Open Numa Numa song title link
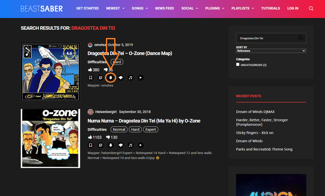 point(144,121)
